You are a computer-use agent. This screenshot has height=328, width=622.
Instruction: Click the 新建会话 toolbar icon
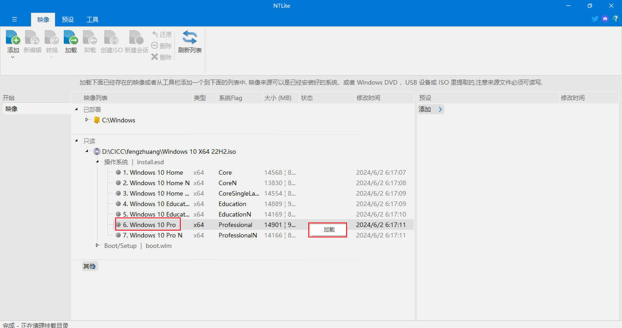click(x=136, y=37)
